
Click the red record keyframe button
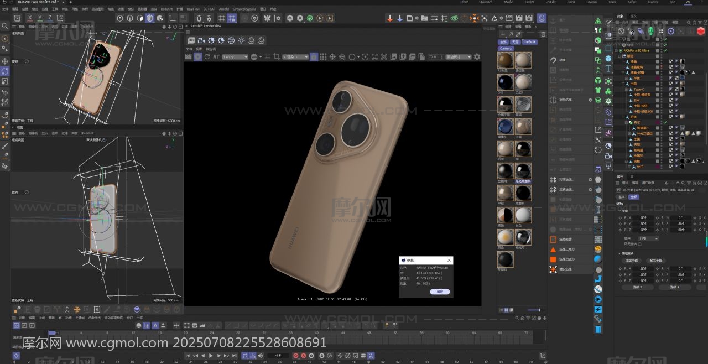coord(295,356)
